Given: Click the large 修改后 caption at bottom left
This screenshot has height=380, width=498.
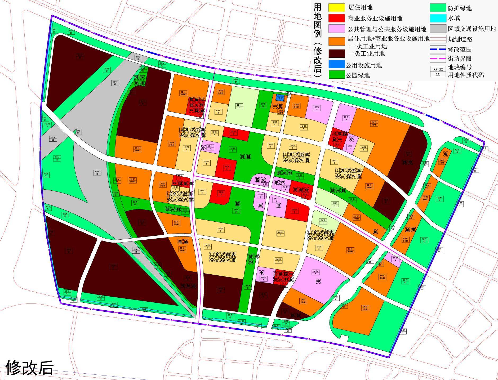Looking at the screenshot, I should tap(30, 367).
